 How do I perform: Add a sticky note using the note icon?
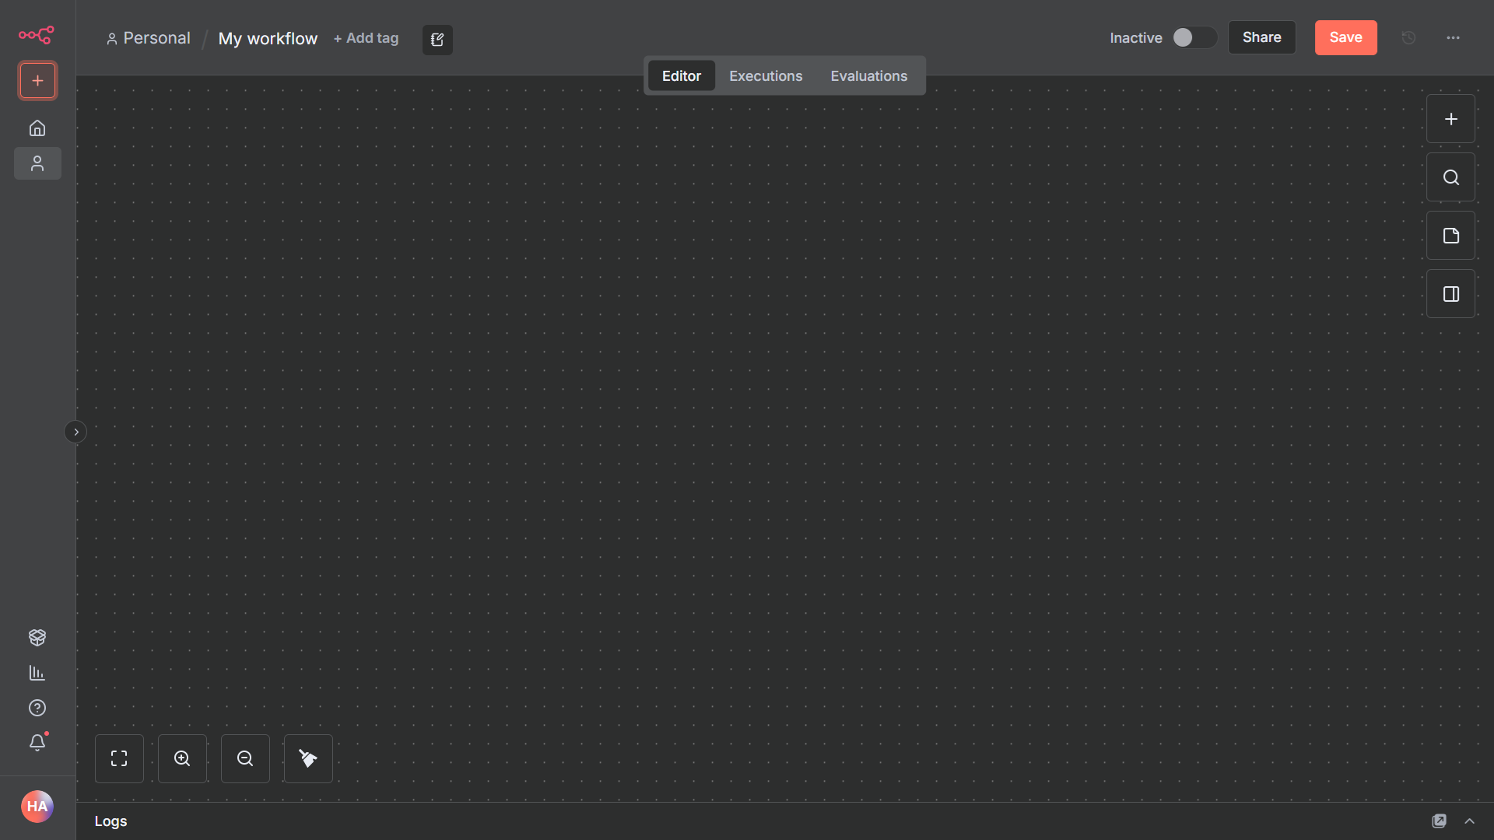1450,235
